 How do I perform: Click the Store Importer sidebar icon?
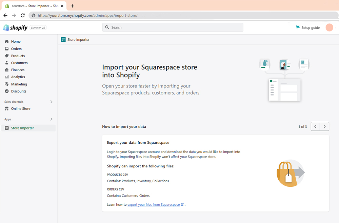pyautogui.click(x=7, y=128)
